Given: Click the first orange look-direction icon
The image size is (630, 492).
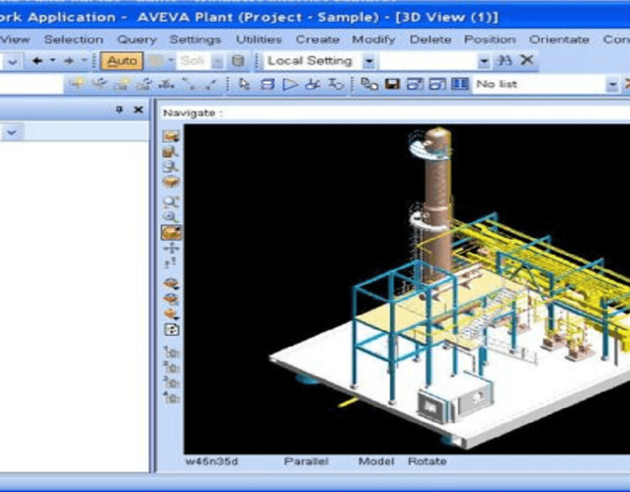Looking at the screenshot, I should point(171,284).
